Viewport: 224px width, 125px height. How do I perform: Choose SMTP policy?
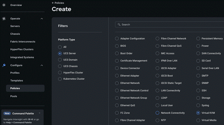coord(198,76)
